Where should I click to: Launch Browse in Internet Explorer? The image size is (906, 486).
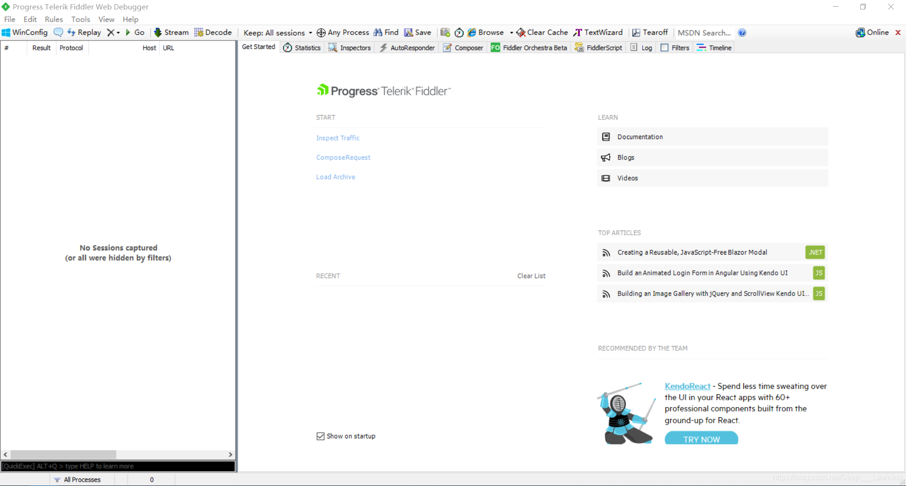click(x=486, y=33)
